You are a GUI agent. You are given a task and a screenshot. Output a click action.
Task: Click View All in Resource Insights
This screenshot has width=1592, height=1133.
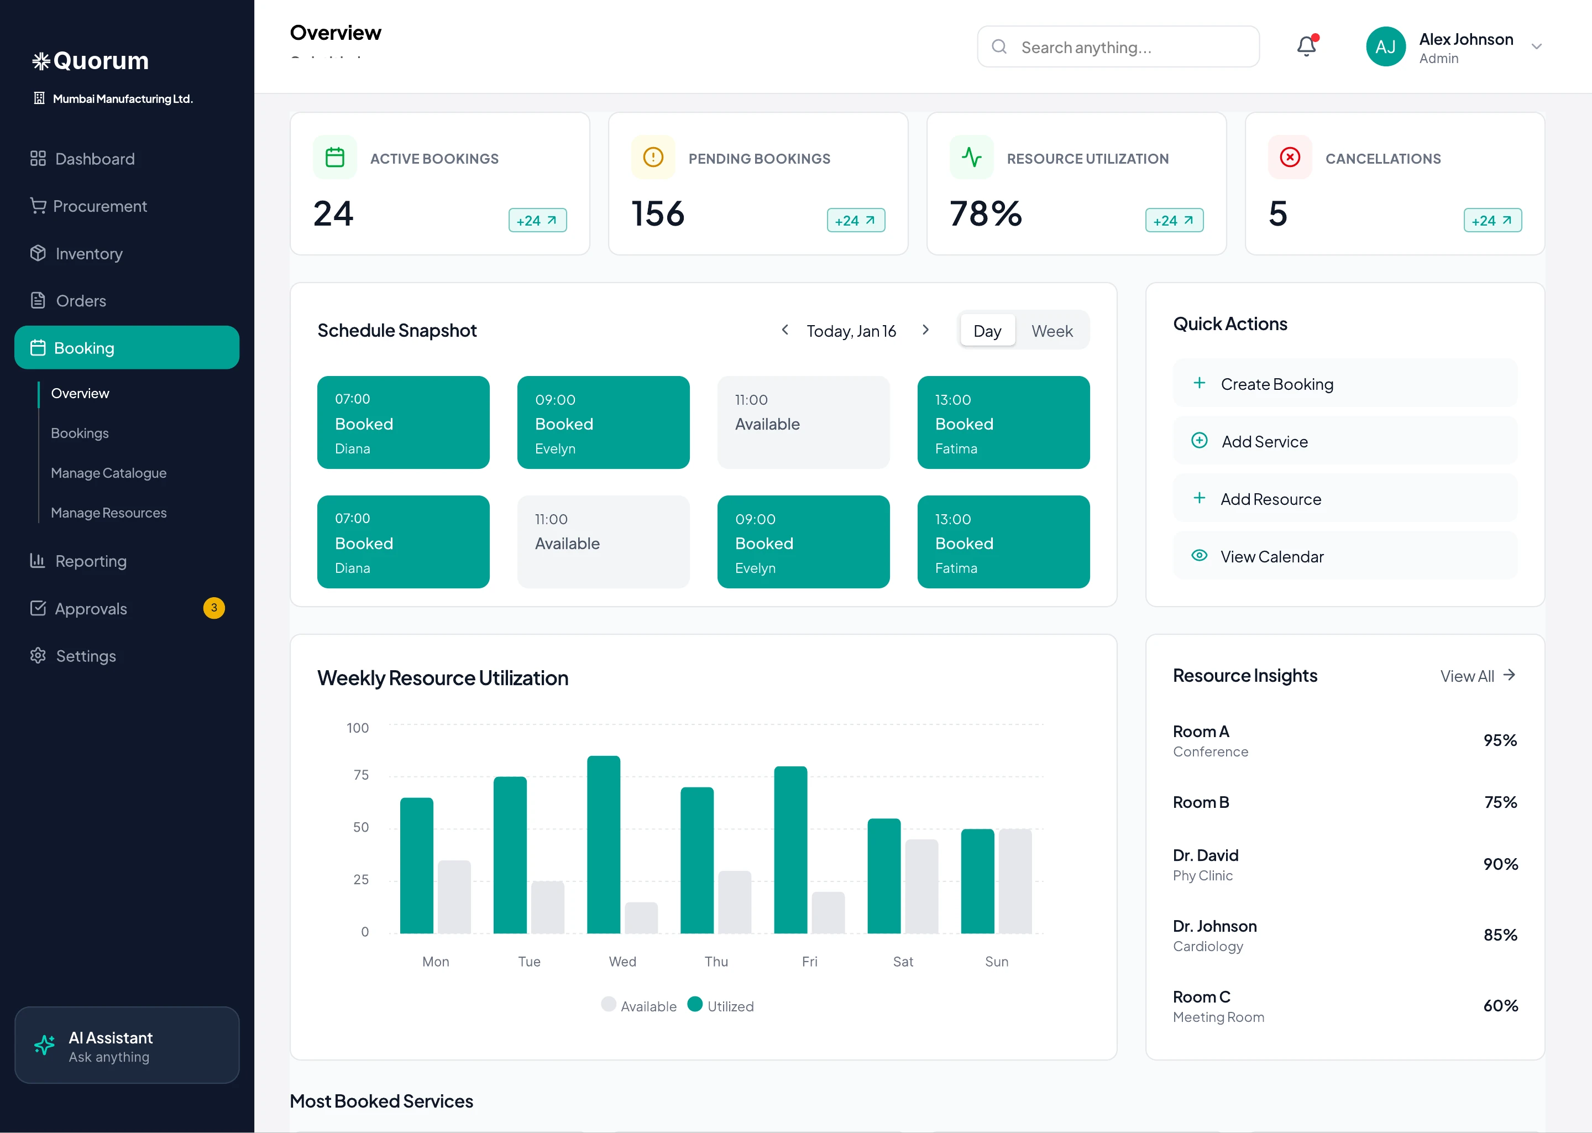pyautogui.click(x=1478, y=675)
